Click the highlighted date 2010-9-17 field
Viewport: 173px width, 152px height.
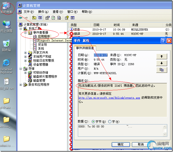[101, 55]
